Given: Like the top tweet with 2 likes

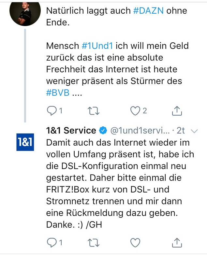Looking at the screenshot, I should (x=135, y=111).
